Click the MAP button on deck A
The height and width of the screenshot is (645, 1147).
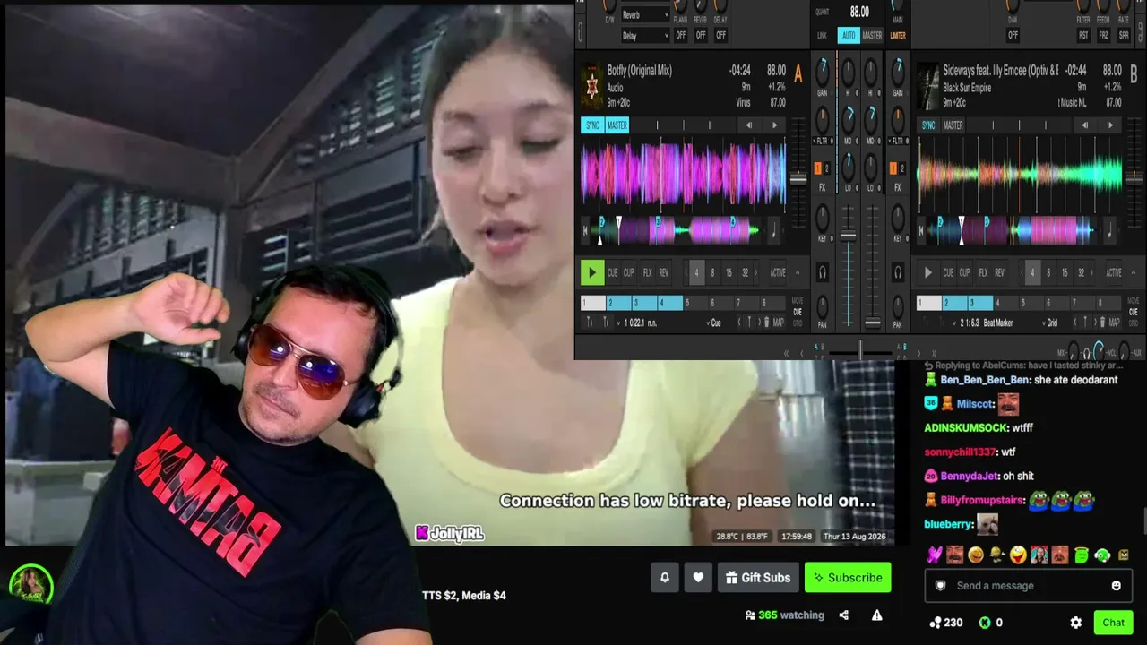click(779, 322)
